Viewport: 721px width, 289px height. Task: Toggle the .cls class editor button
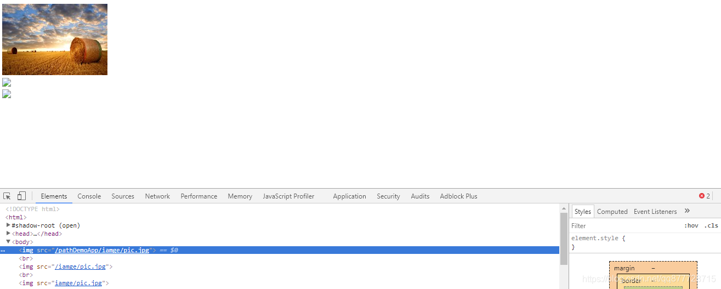click(x=711, y=225)
